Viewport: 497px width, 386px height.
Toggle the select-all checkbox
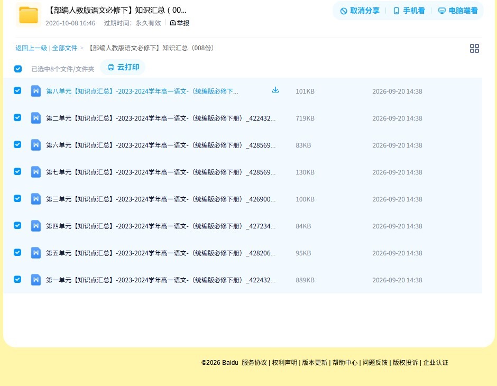tap(18, 69)
